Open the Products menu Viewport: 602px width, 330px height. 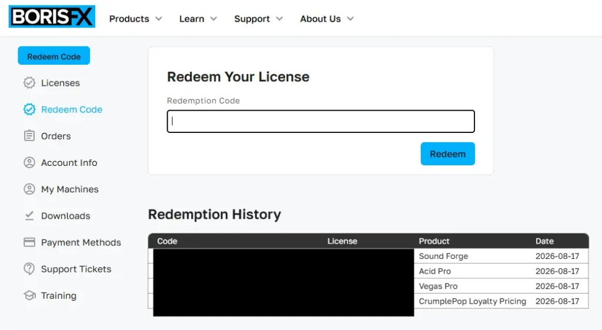pos(129,19)
